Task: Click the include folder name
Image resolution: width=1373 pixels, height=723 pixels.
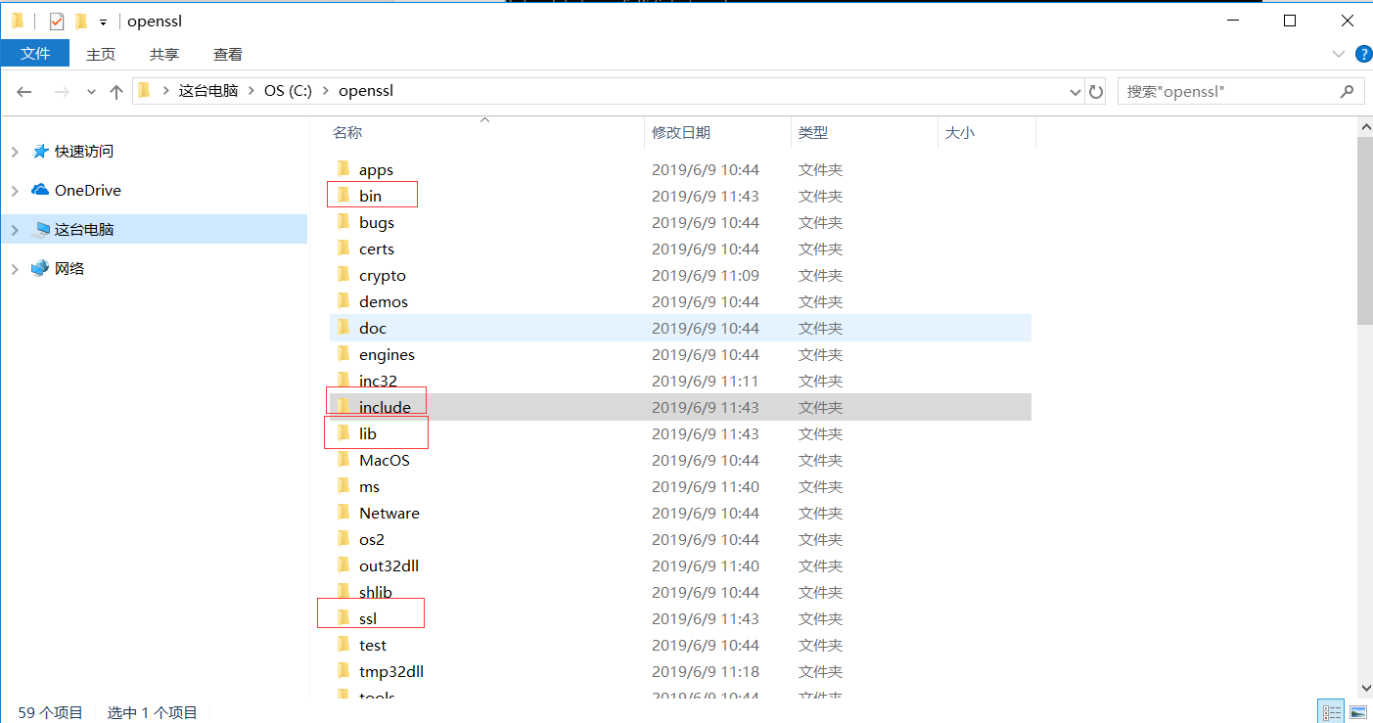Action: [x=385, y=407]
